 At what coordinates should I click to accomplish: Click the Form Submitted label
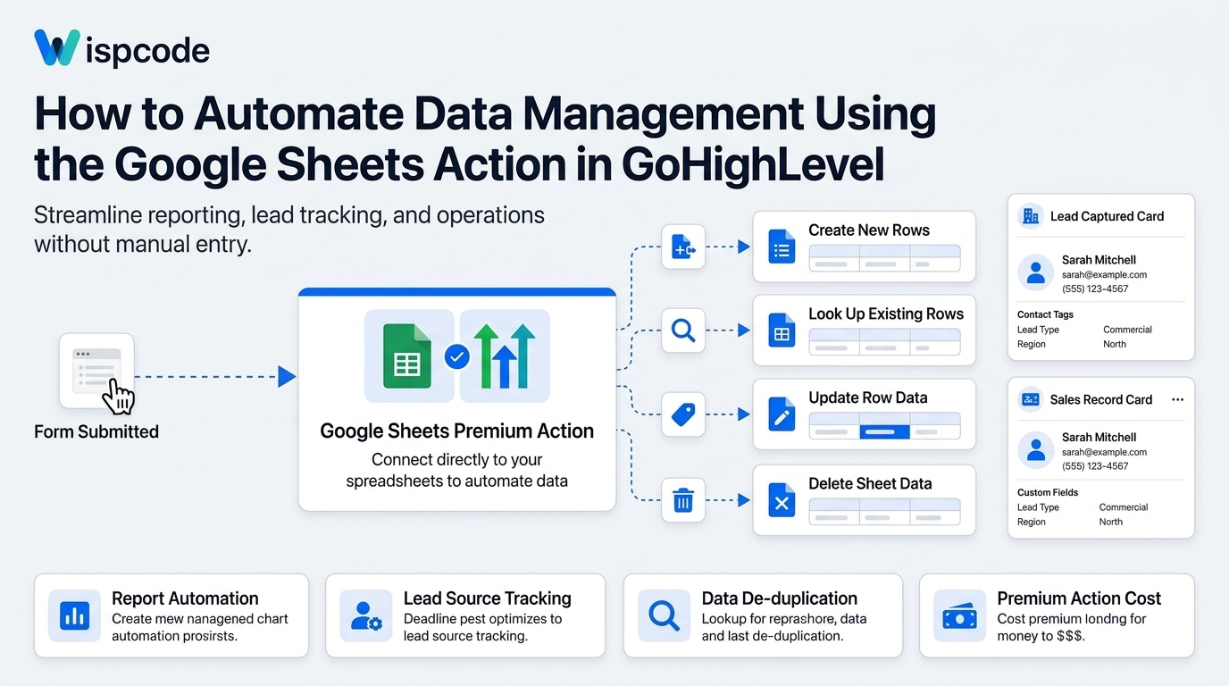(96, 432)
